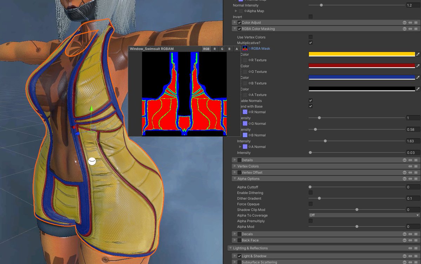Show only the R channel in preview
This screenshot has height=264, width=421.
(215, 49)
